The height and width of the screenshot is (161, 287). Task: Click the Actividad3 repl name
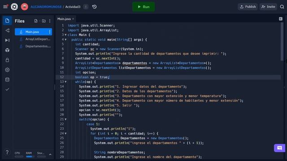pos(73,7)
